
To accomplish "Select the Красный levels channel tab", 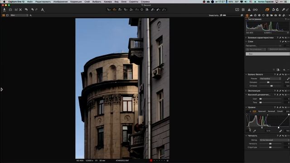I will pos(262,111).
